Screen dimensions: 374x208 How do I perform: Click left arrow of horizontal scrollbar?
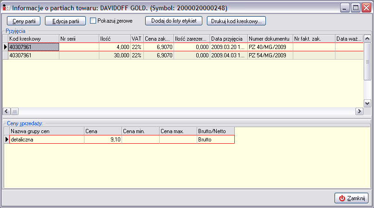point(6,111)
